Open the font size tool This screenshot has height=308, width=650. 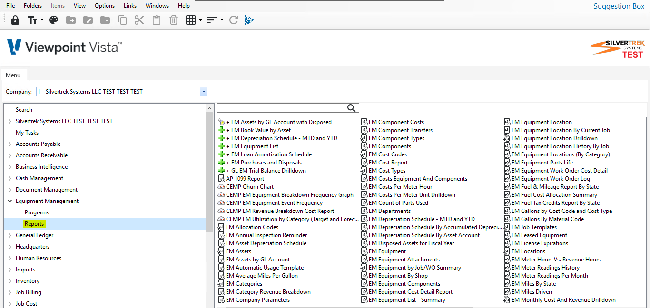pos(32,20)
